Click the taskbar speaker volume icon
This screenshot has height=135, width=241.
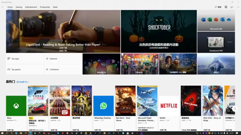tap(221, 133)
